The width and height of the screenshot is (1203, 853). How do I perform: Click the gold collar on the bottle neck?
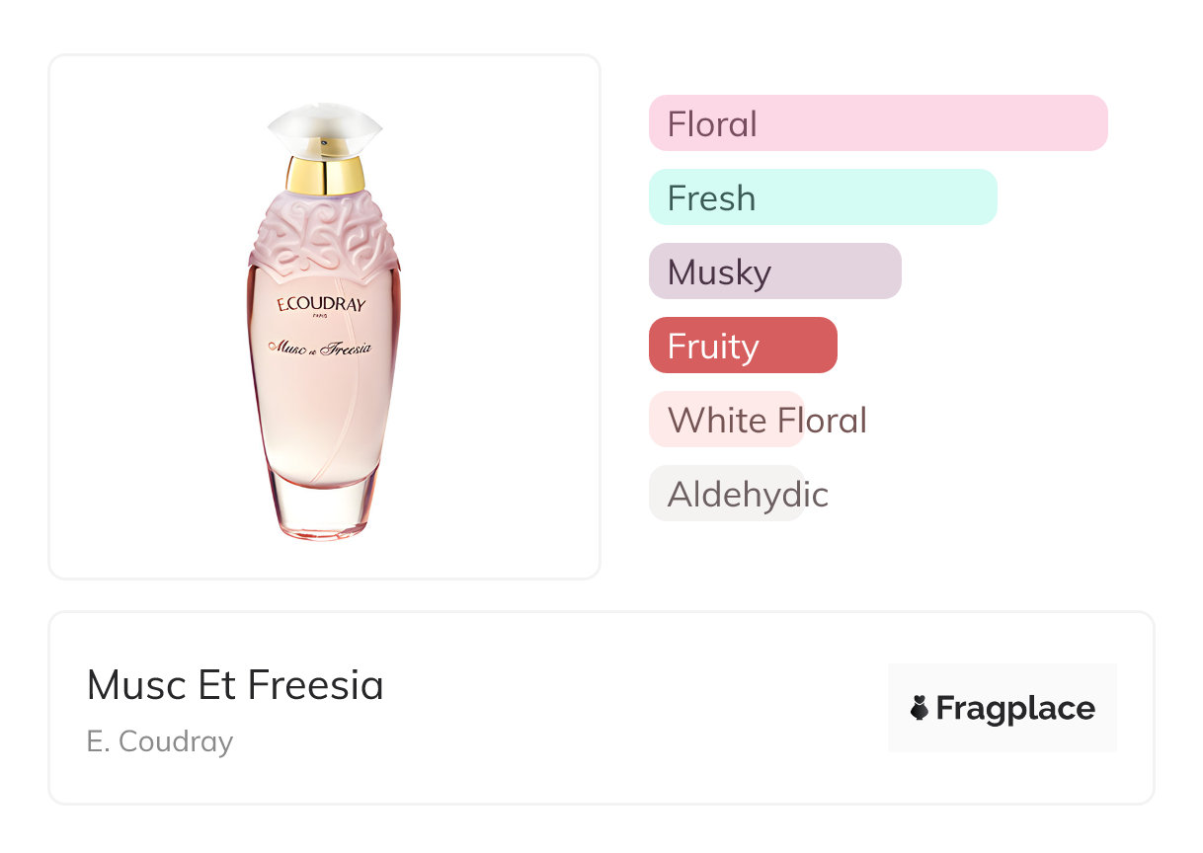pyautogui.click(x=325, y=175)
